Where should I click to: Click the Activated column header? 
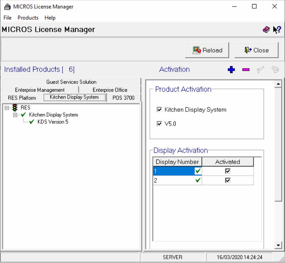point(228,162)
